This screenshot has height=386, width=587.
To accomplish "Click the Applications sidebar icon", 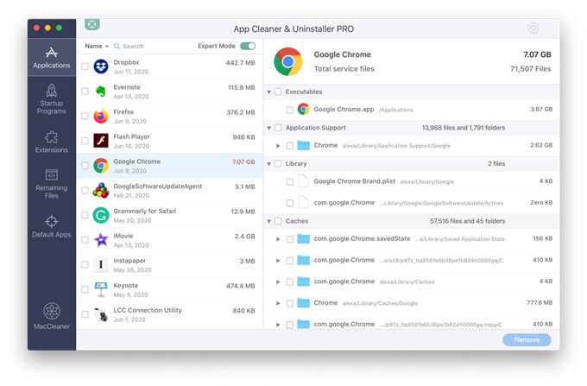I will 51,53.
